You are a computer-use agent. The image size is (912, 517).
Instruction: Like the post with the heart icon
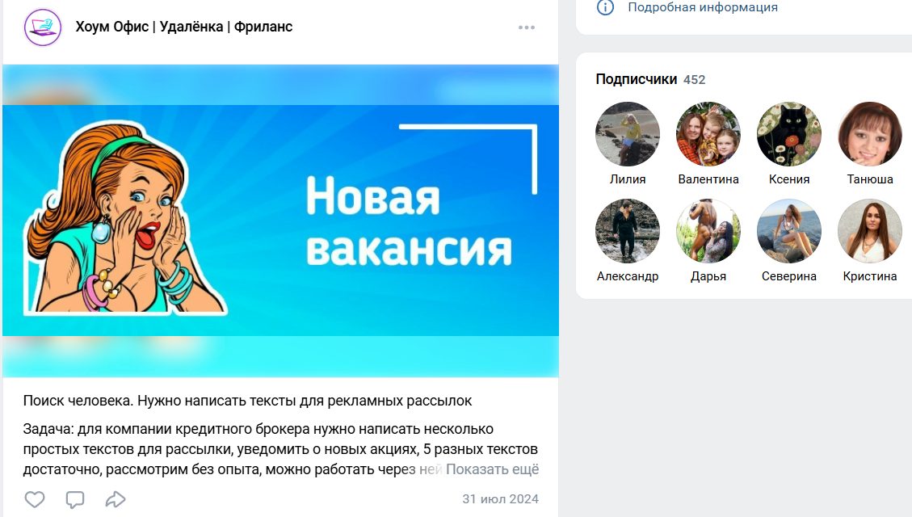coord(35,499)
